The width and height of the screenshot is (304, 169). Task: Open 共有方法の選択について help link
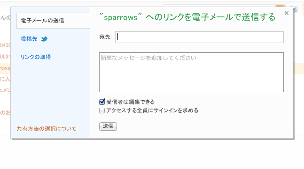coord(47,129)
